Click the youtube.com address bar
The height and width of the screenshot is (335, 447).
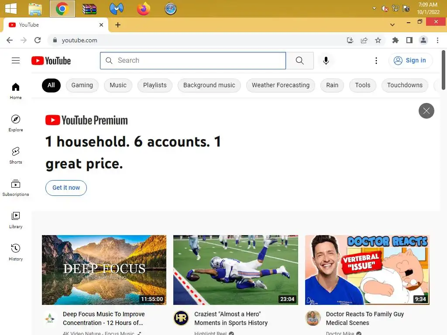(x=197, y=40)
